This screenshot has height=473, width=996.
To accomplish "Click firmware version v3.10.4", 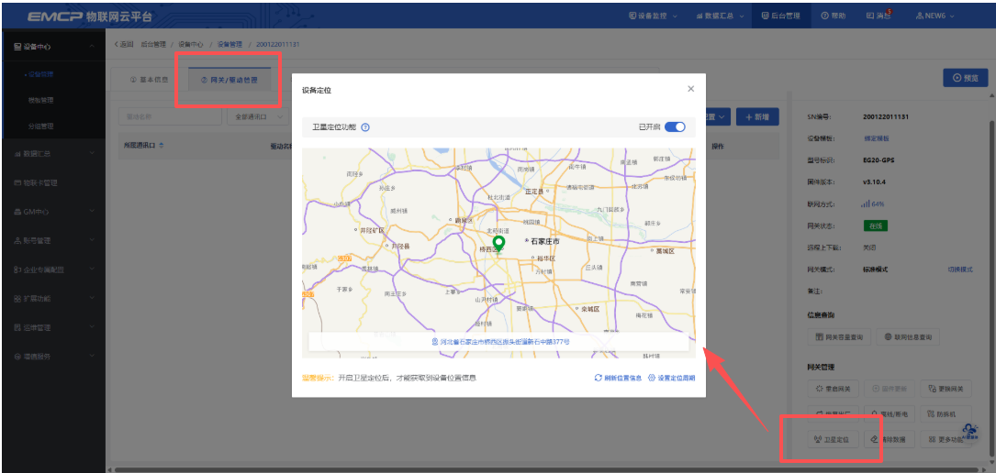I will [x=876, y=182].
